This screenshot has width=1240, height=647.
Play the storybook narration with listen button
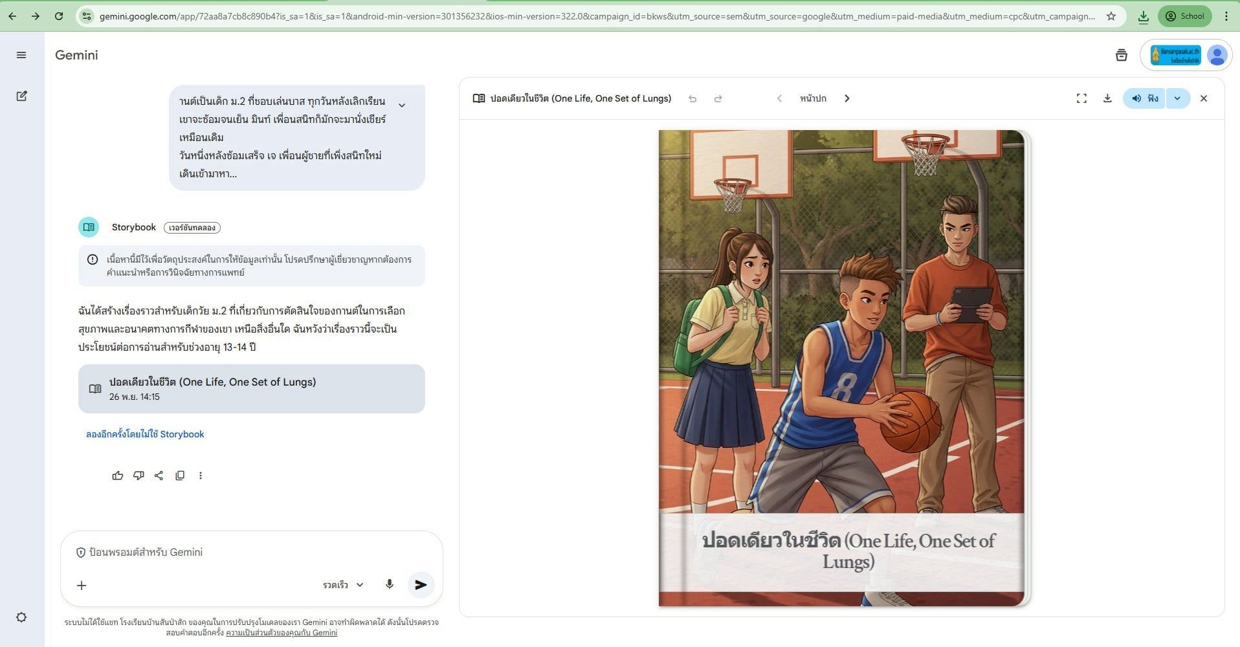(1144, 98)
